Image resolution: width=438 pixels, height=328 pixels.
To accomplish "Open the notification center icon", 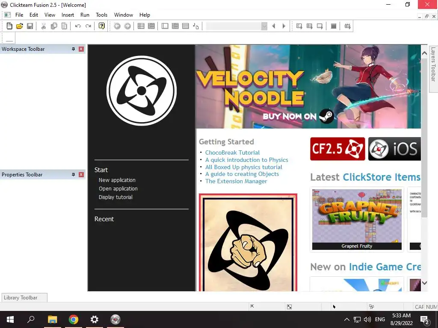I will click(x=425, y=320).
